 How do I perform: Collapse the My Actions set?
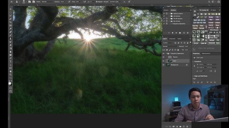click(x=169, y=21)
